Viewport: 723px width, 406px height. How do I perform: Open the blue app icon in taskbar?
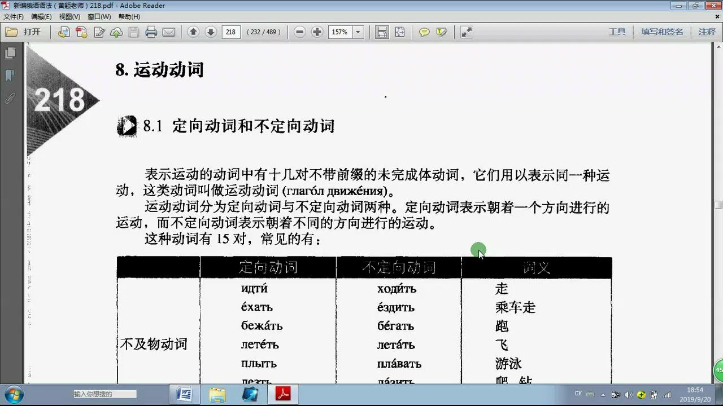[250, 394]
